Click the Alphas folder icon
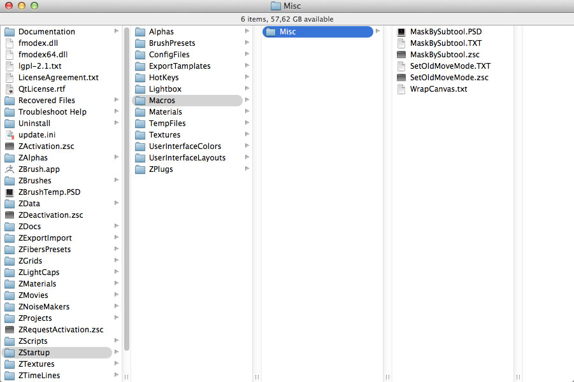The height and width of the screenshot is (382, 574). tap(140, 32)
